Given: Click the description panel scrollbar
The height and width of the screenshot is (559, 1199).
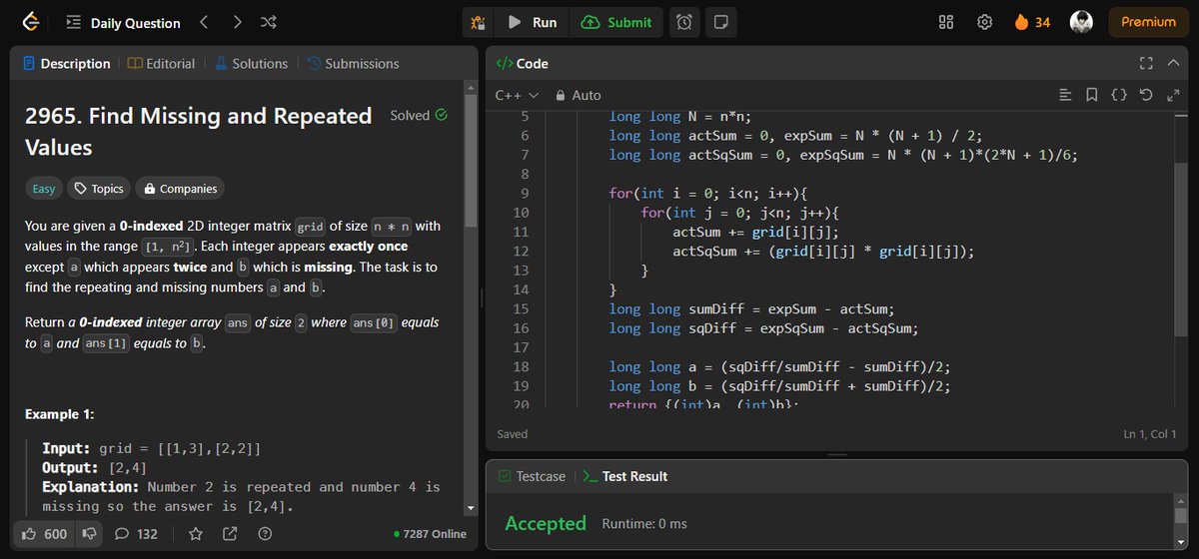Looking at the screenshot, I should click(x=471, y=162).
